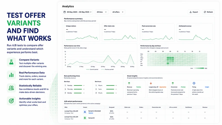This screenshot has width=222, height=125.
Task: Click the Variant A letter badge
Action: pyautogui.click(x=85, y=112)
